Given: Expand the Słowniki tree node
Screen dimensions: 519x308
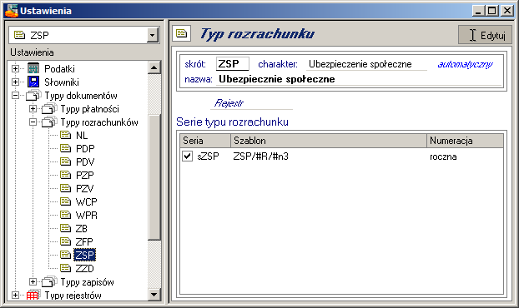Looking at the screenshot, I should 15,82.
